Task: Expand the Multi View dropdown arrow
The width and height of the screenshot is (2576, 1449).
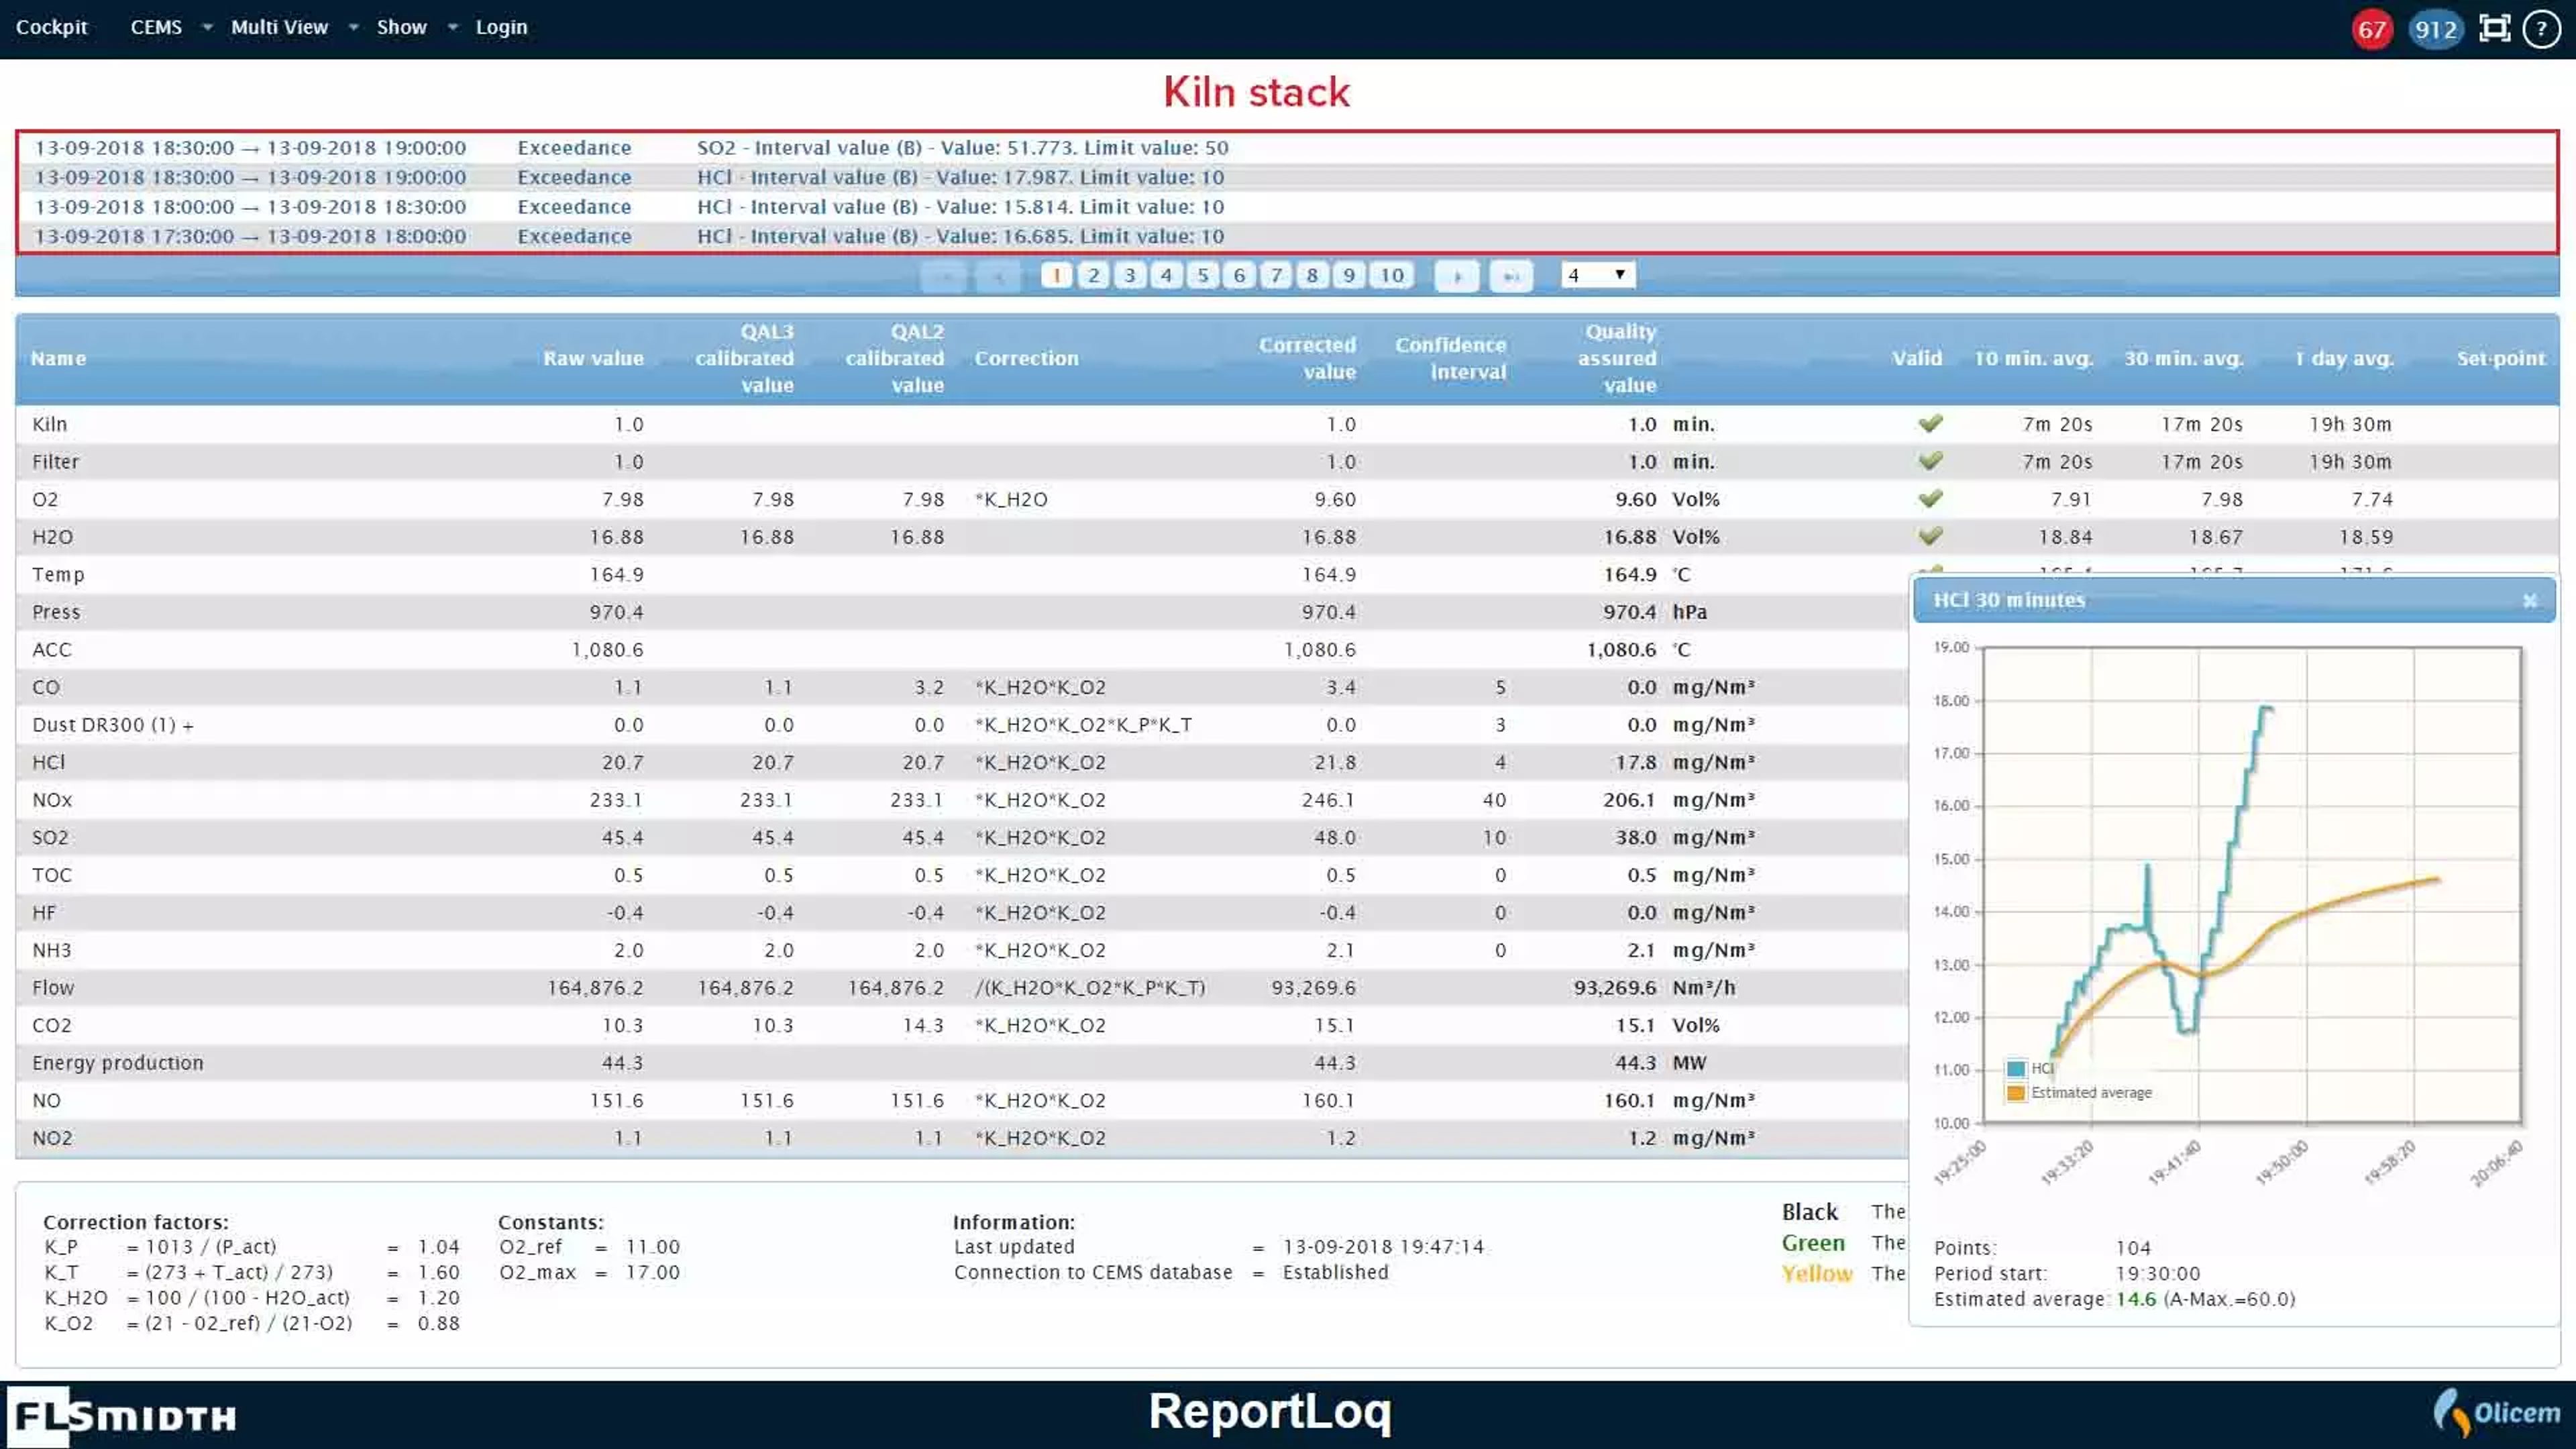Action: coord(353,28)
